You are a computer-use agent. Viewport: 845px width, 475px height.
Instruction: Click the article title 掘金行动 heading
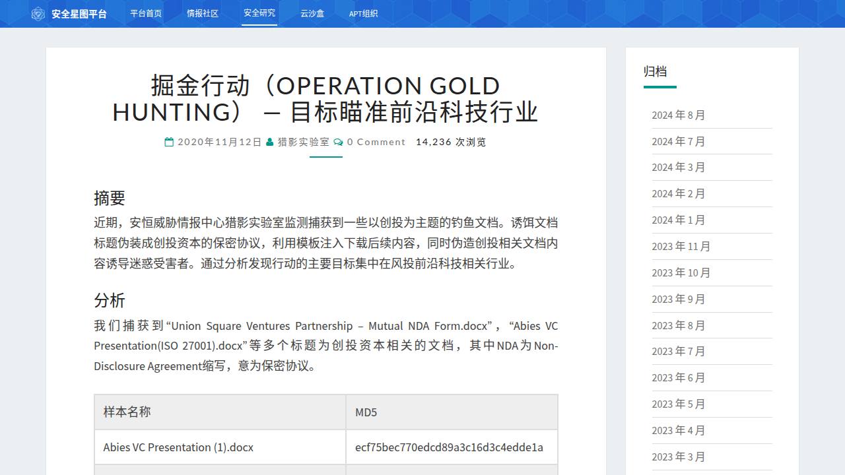(x=325, y=98)
